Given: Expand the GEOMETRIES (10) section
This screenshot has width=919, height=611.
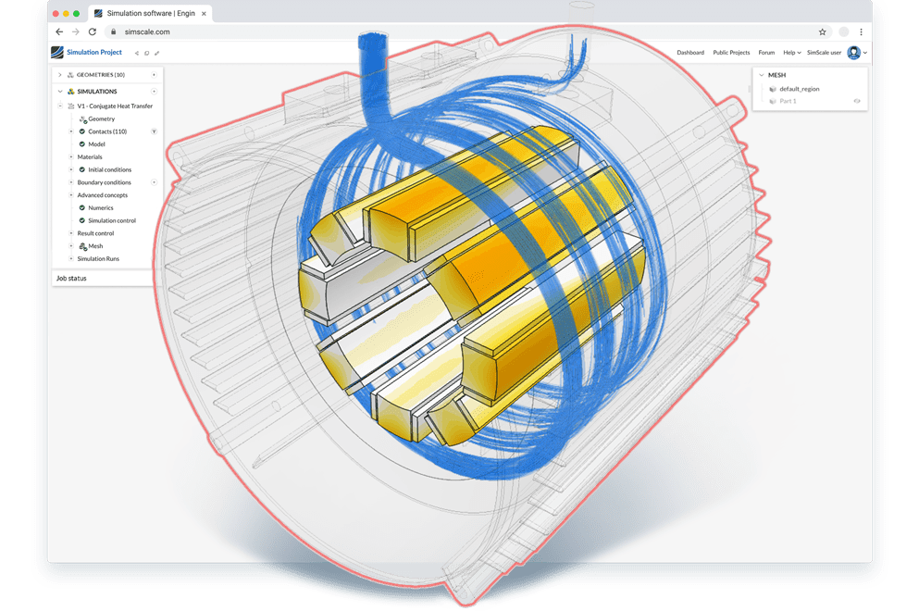Looking at the screenshot, I should 59,74.
